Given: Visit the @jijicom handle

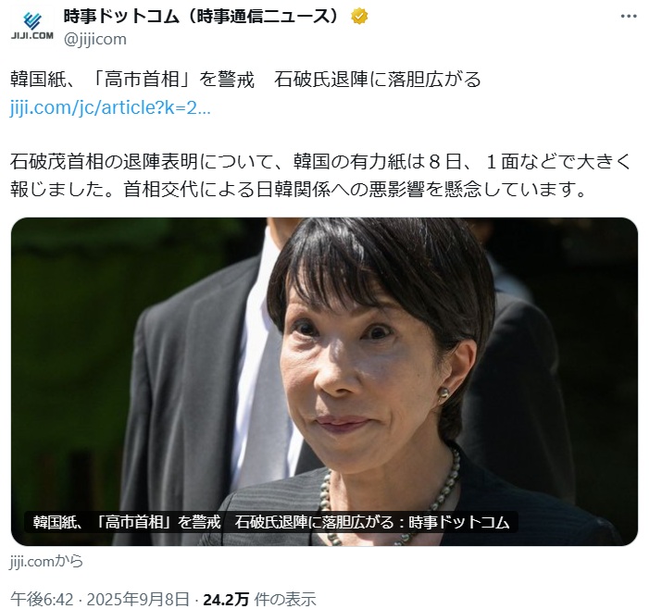Looking at the screenshot, I should tap(94, 39).
